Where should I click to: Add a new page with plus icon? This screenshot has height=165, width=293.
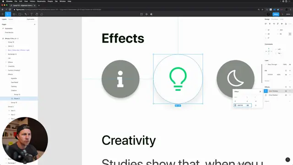pos(35,24)
